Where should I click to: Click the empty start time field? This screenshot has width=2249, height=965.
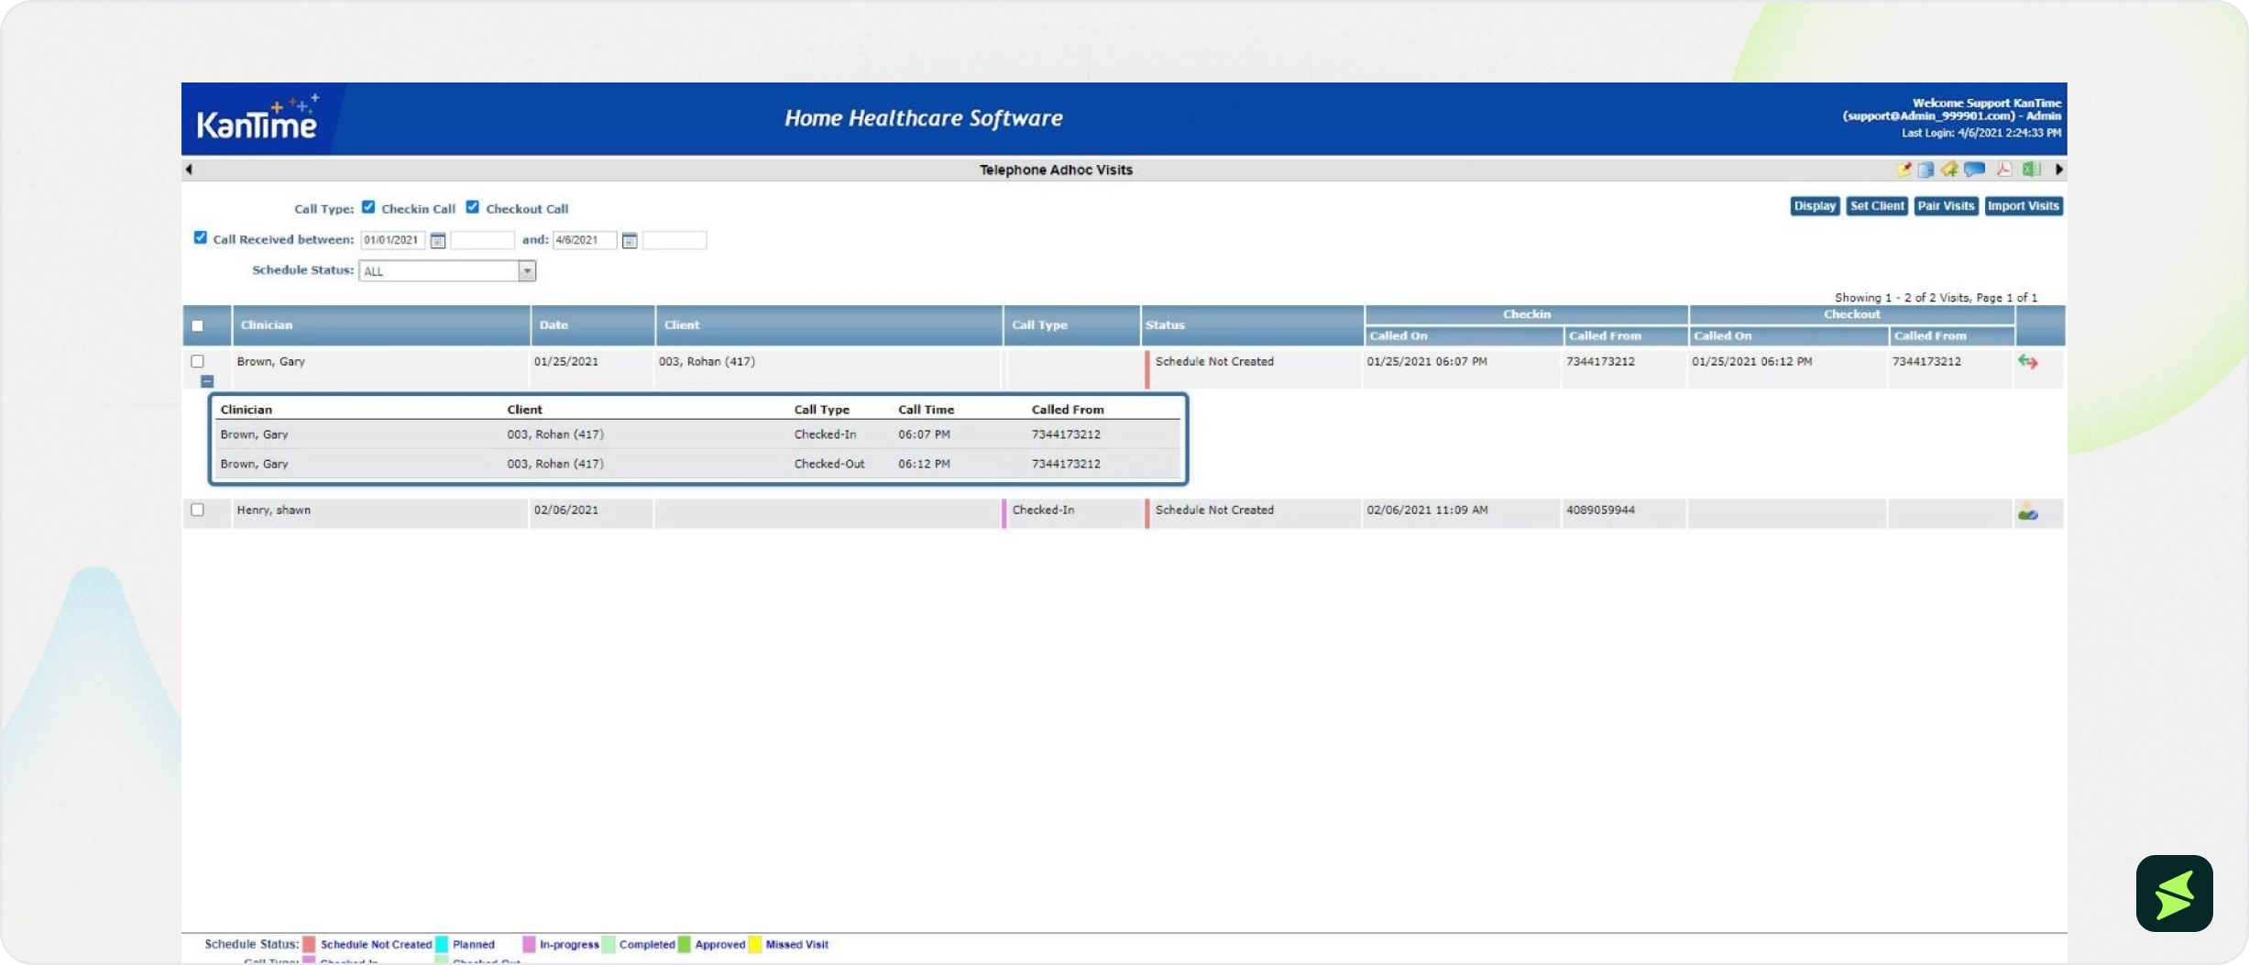[x=482, y=240]
